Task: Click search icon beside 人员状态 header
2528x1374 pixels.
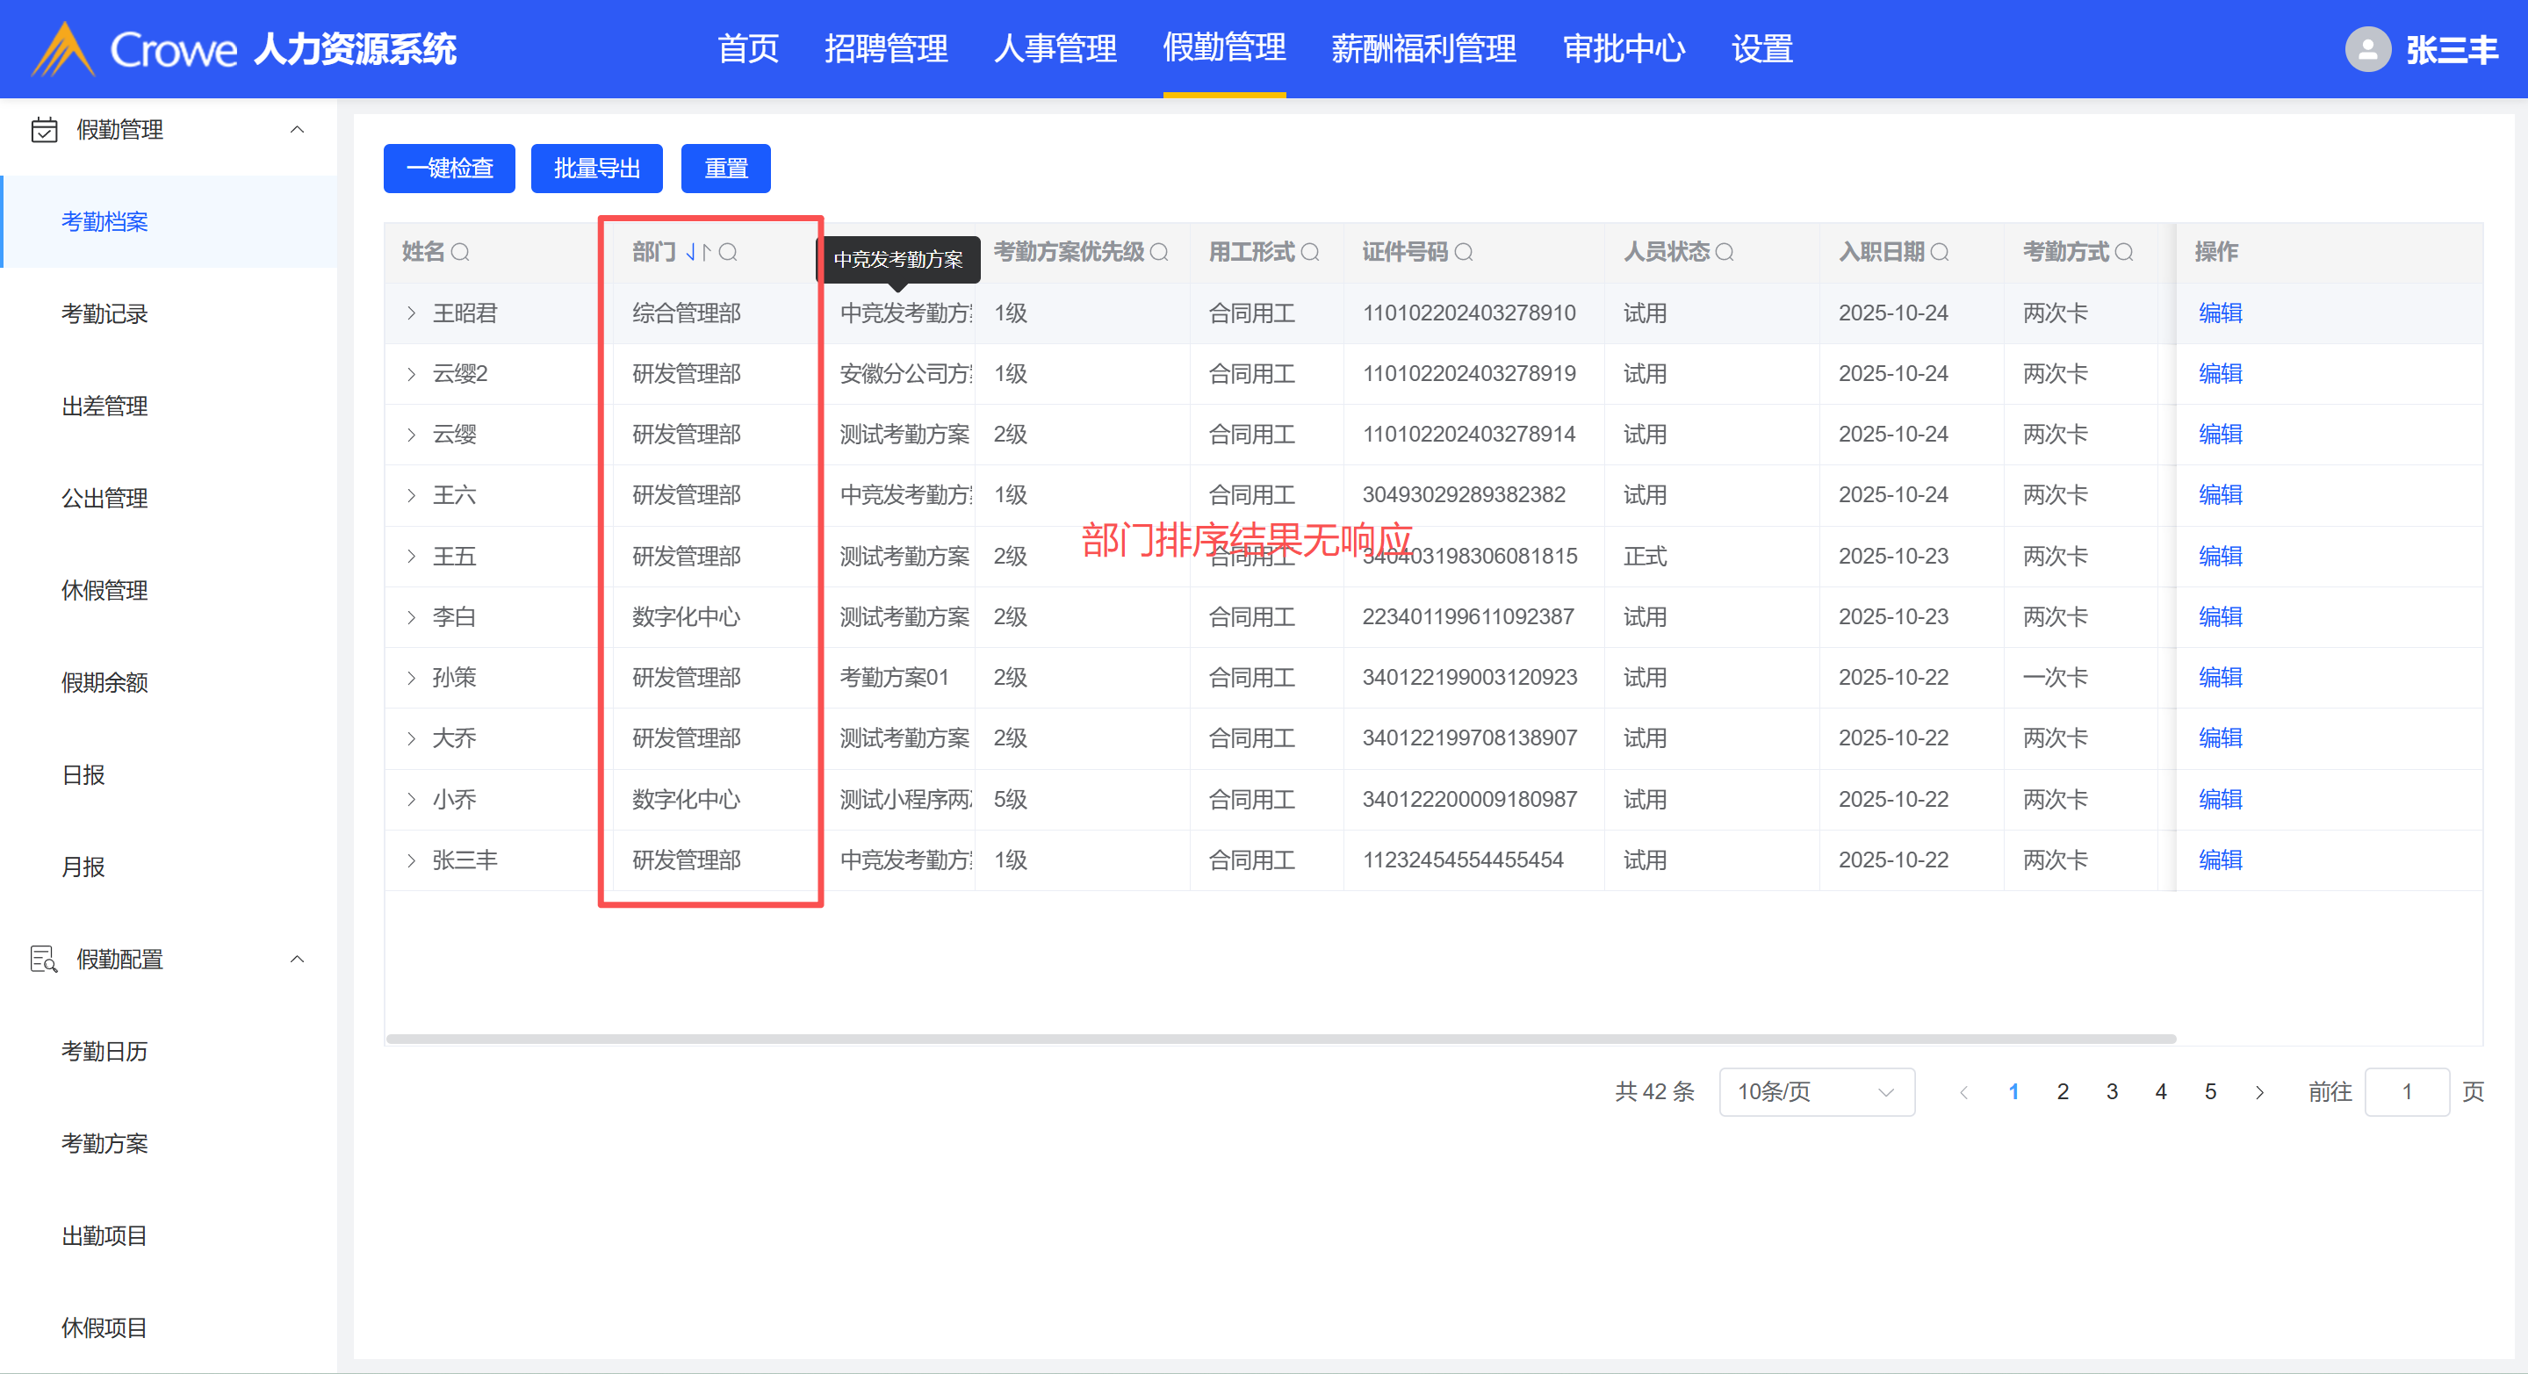Action: 1725,252
